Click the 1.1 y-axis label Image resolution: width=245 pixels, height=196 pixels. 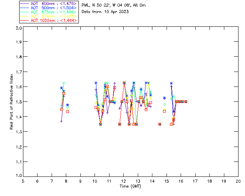pos(19,162)
